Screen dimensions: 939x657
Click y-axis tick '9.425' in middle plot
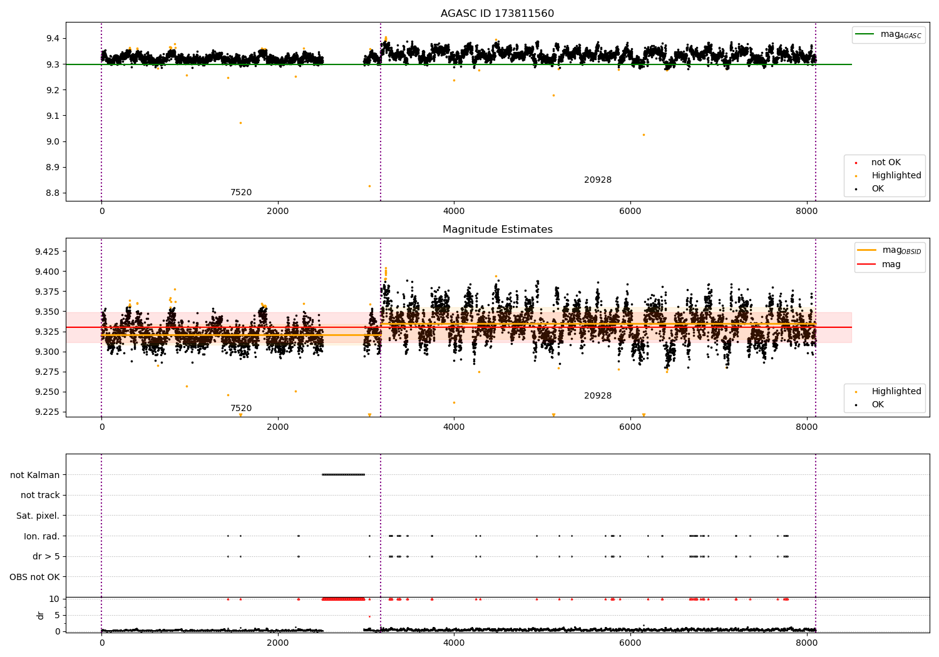(x=48, y=252)
